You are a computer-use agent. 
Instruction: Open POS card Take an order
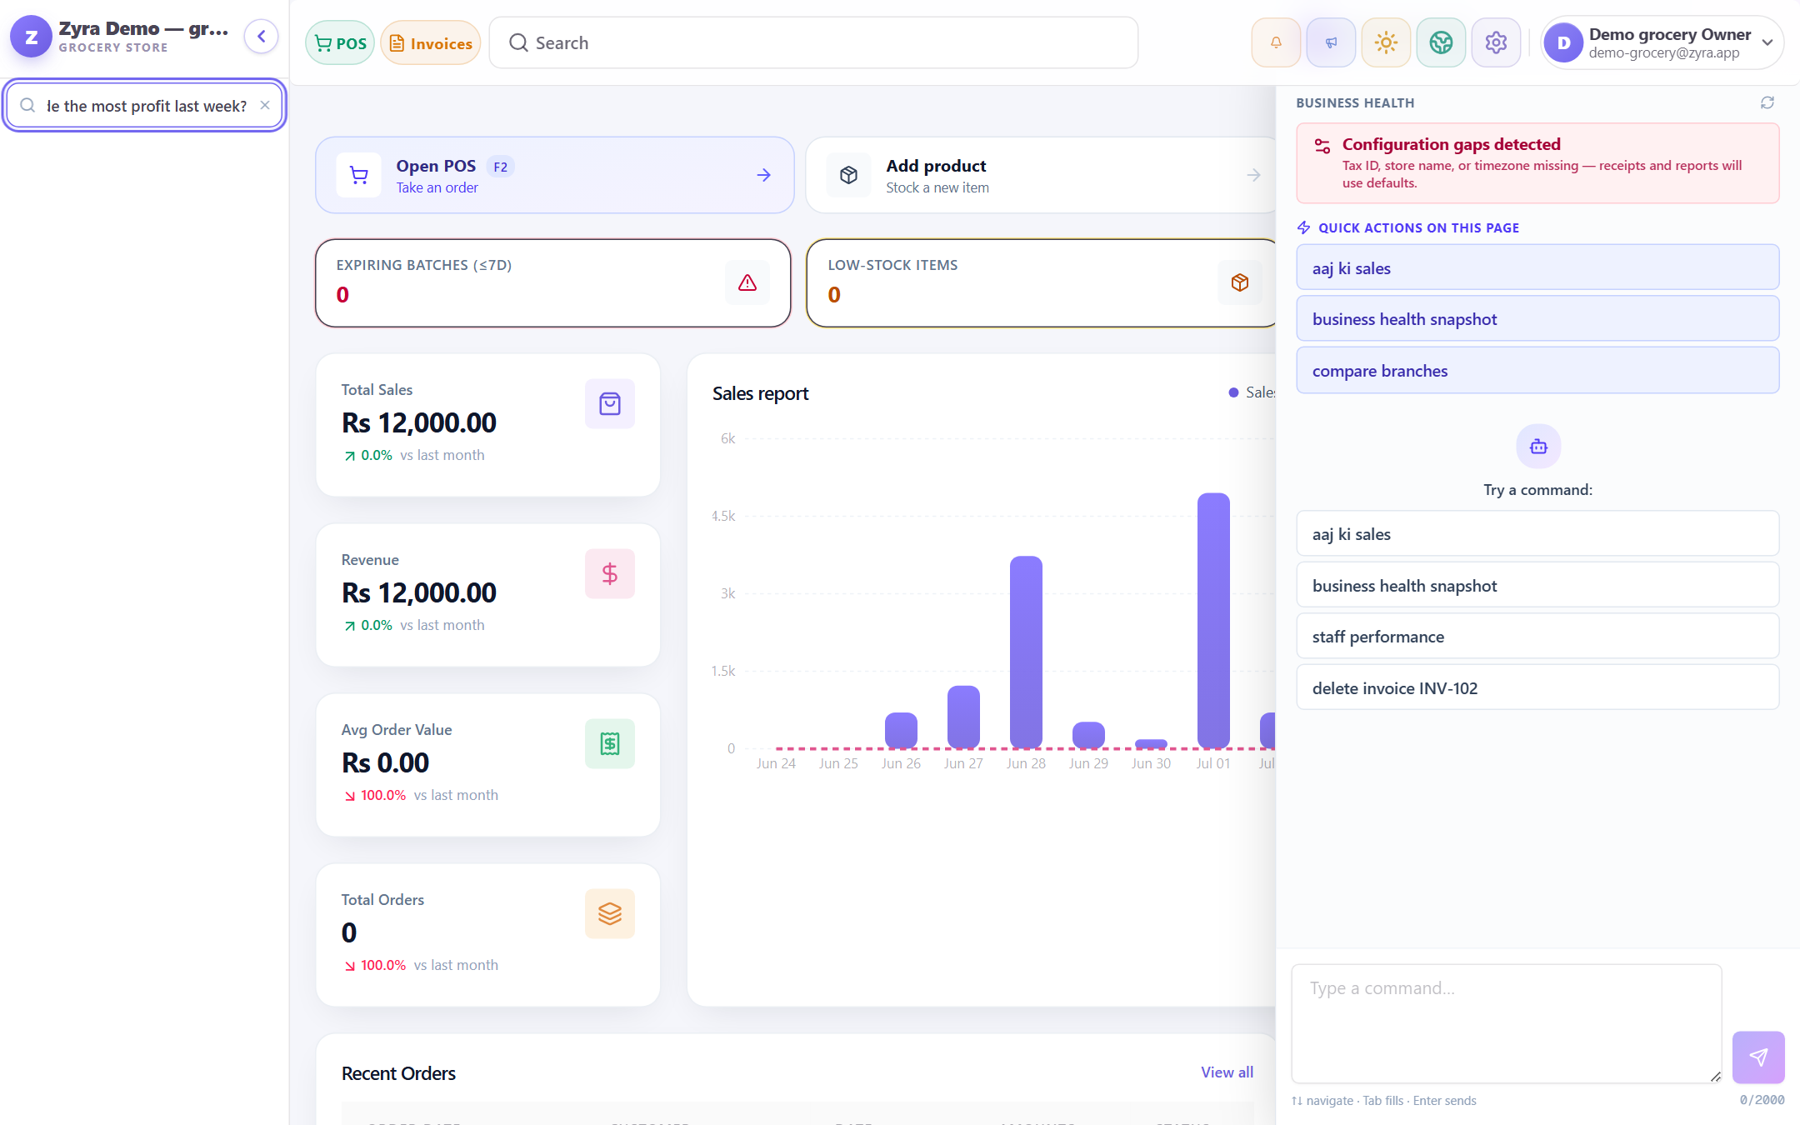click(x=554, y=175)
